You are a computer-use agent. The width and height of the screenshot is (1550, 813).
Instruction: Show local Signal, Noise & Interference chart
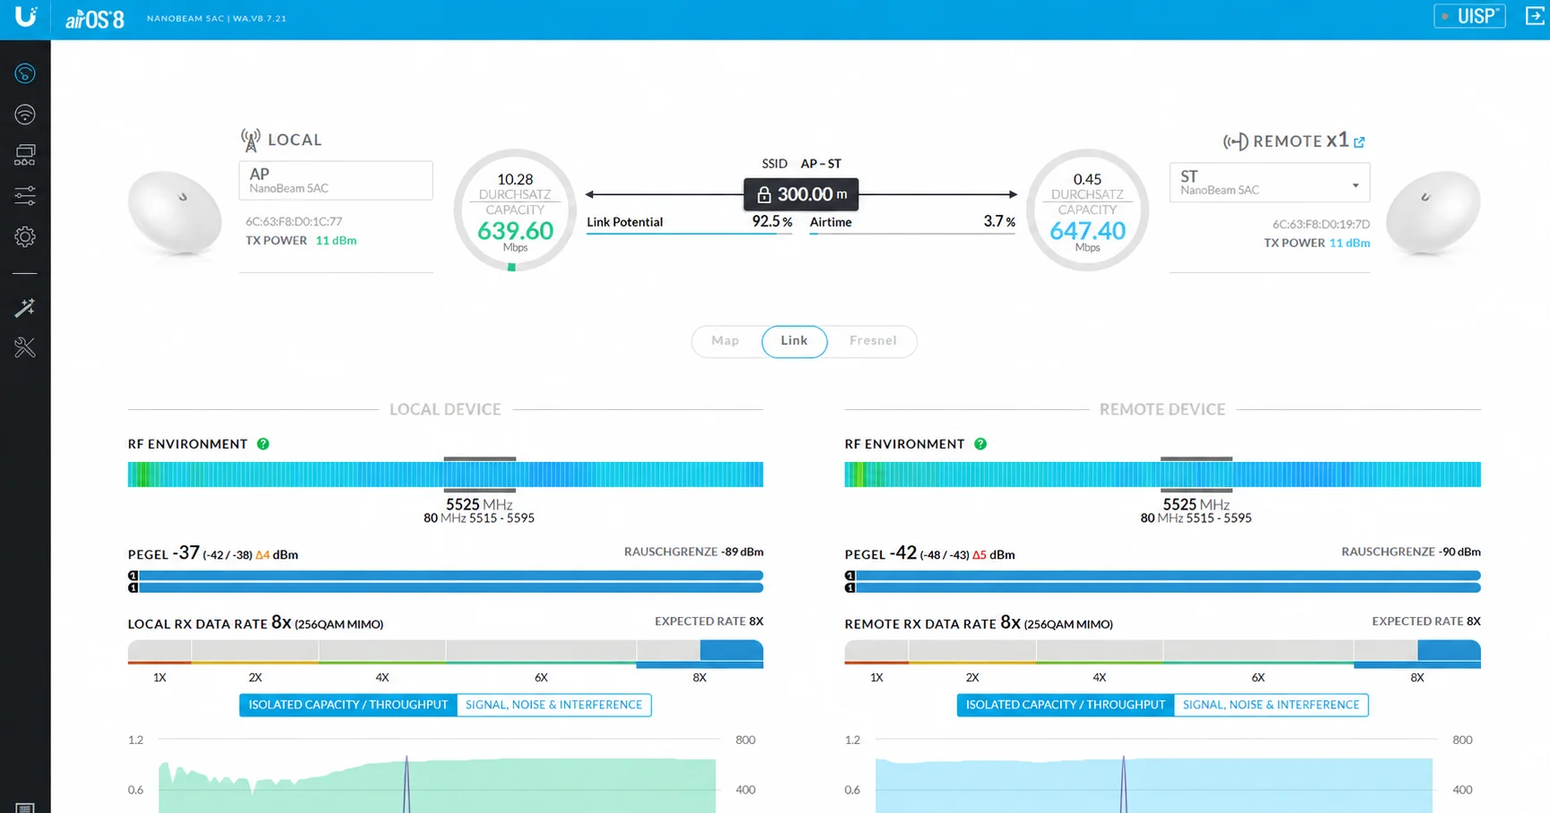pyautogui.click(x=554, y=706)
